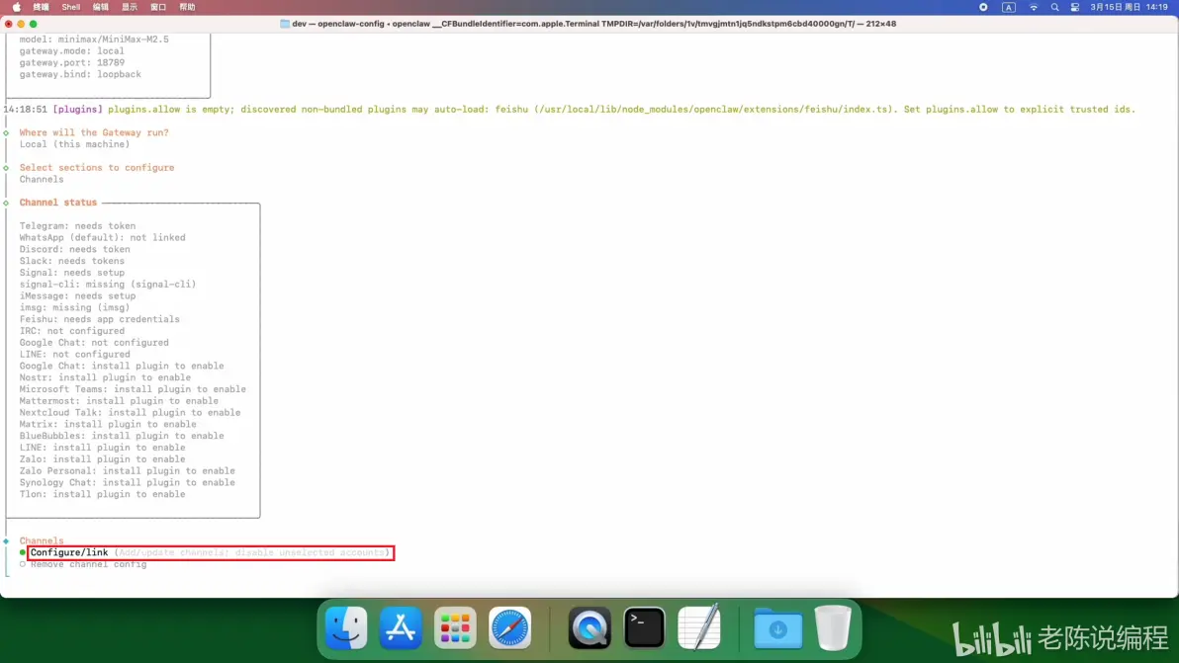Click the Slack: needs tokens line
Viewport: 1179px width, 663px height.
pyautogui.click(x=71, y=261)
